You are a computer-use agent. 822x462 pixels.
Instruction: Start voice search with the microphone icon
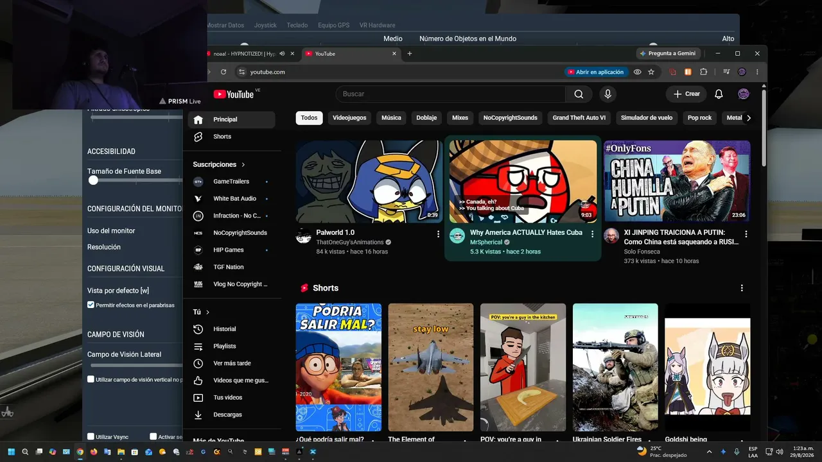coord(608,94)
